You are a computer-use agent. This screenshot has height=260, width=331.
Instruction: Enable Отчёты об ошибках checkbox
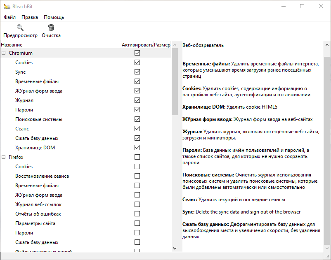pyautogui.click(x=137, y=214)
